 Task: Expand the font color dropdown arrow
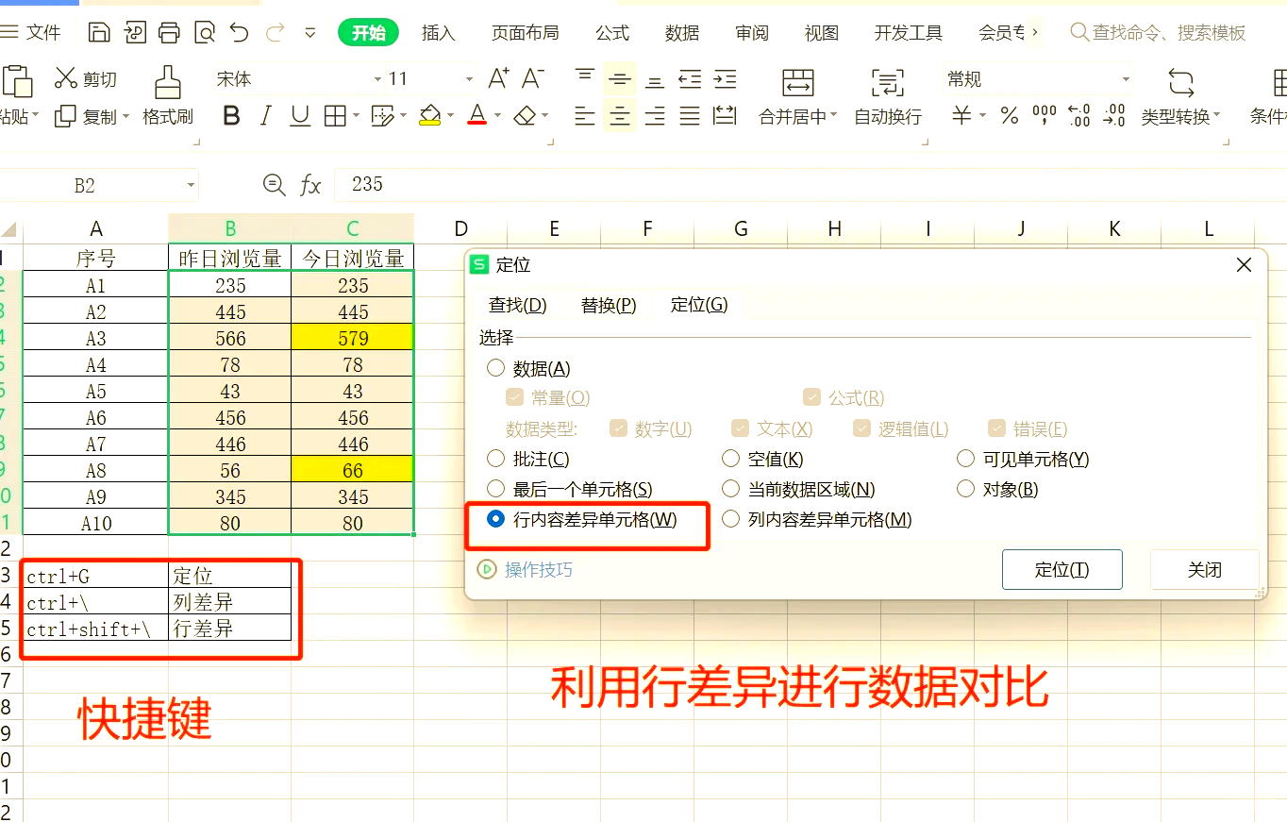(497, 116)
